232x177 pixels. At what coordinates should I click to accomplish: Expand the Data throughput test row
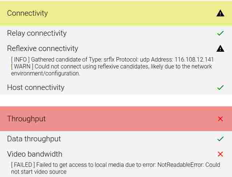(x=116, y=139)
